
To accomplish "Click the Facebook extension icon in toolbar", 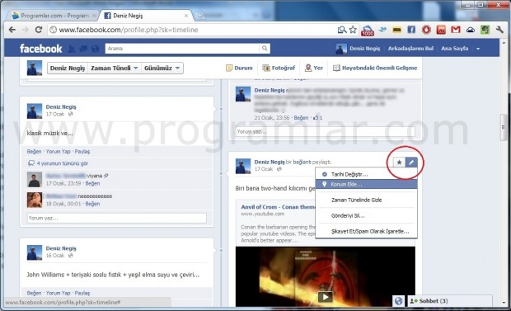I will [x=411, y=30].
